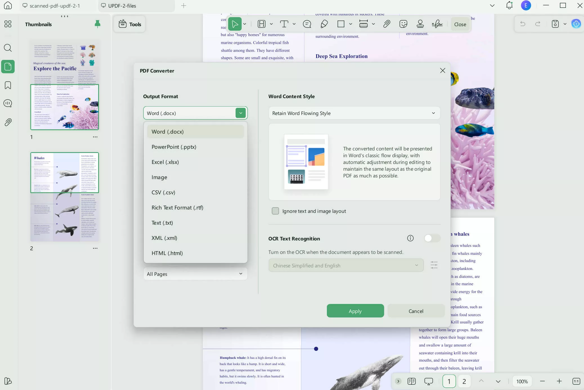584x390 pixels.
Task: Check Ignore text and image layout
Action: point(275,211)
